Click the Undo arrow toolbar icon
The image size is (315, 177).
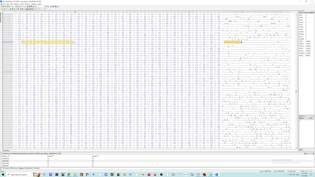[23, 6]
